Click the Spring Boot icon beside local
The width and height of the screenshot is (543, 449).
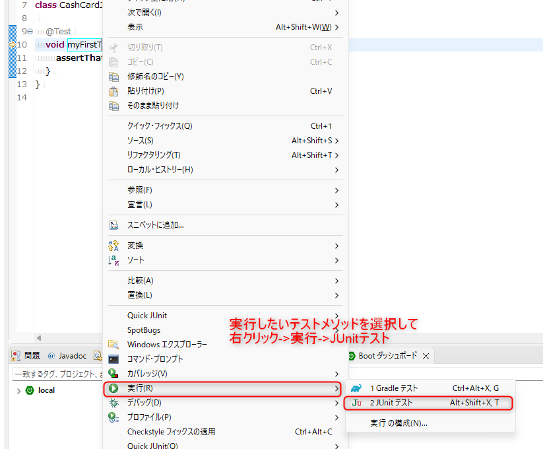pyautogui.click(x=30, y=390)
